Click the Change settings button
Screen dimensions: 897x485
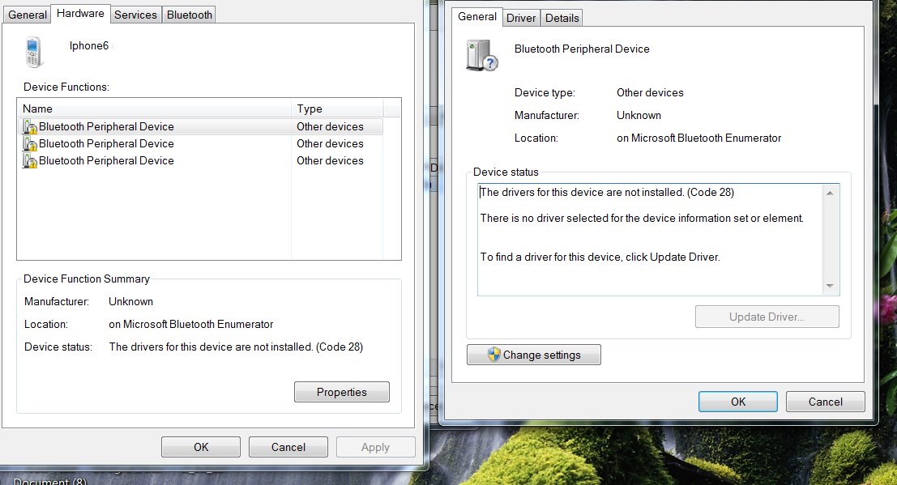pyautogui.click(x=534, y=355)
